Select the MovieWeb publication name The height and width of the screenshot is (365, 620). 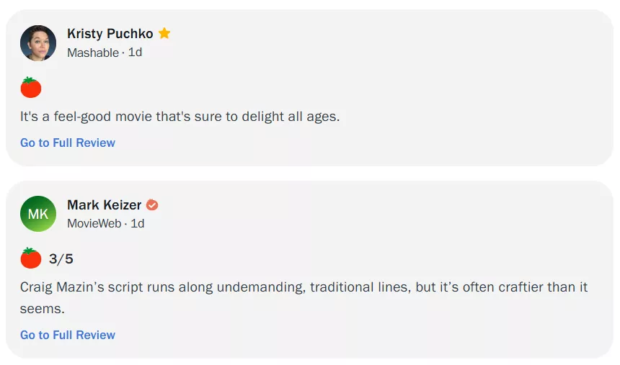94,223
